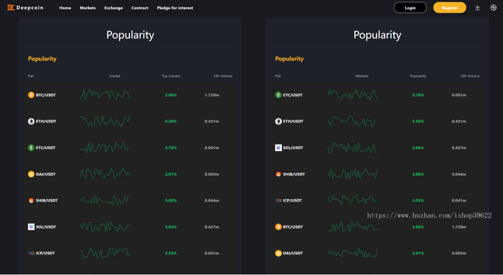Viewport: 503px width, 275px height.
Task: Open the Markets menu item
Action: coord(88,8)
